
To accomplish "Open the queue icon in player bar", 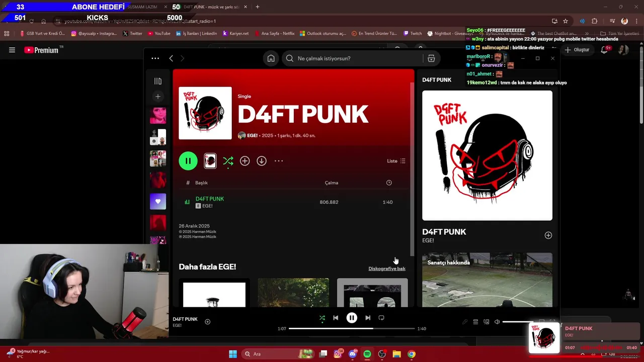I will (475, 322).
